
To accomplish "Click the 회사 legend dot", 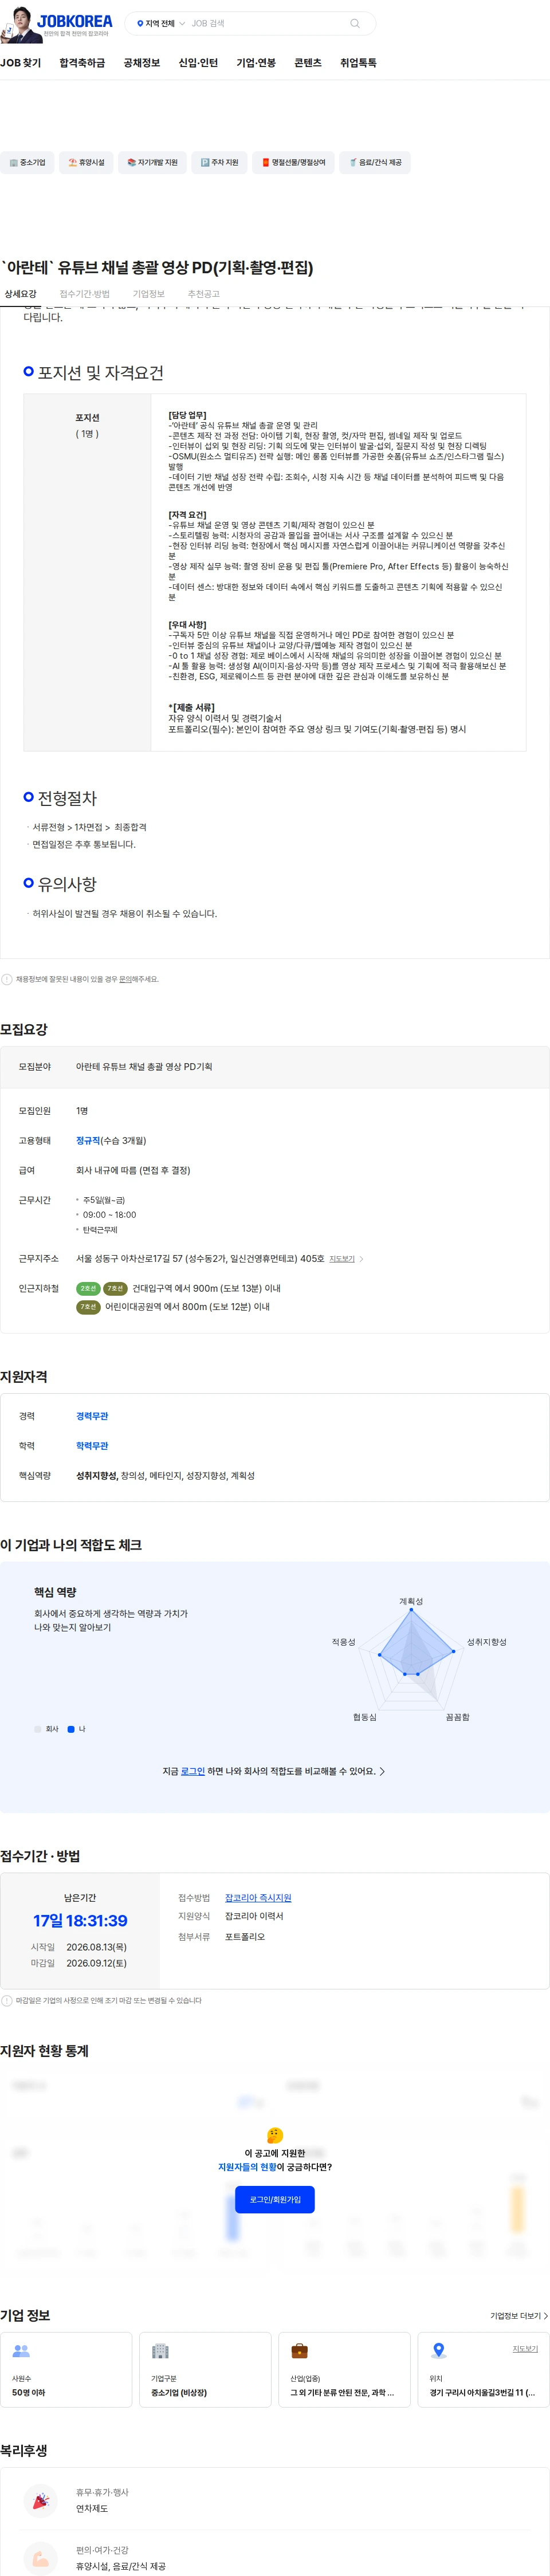I will tap(38, 1728).
